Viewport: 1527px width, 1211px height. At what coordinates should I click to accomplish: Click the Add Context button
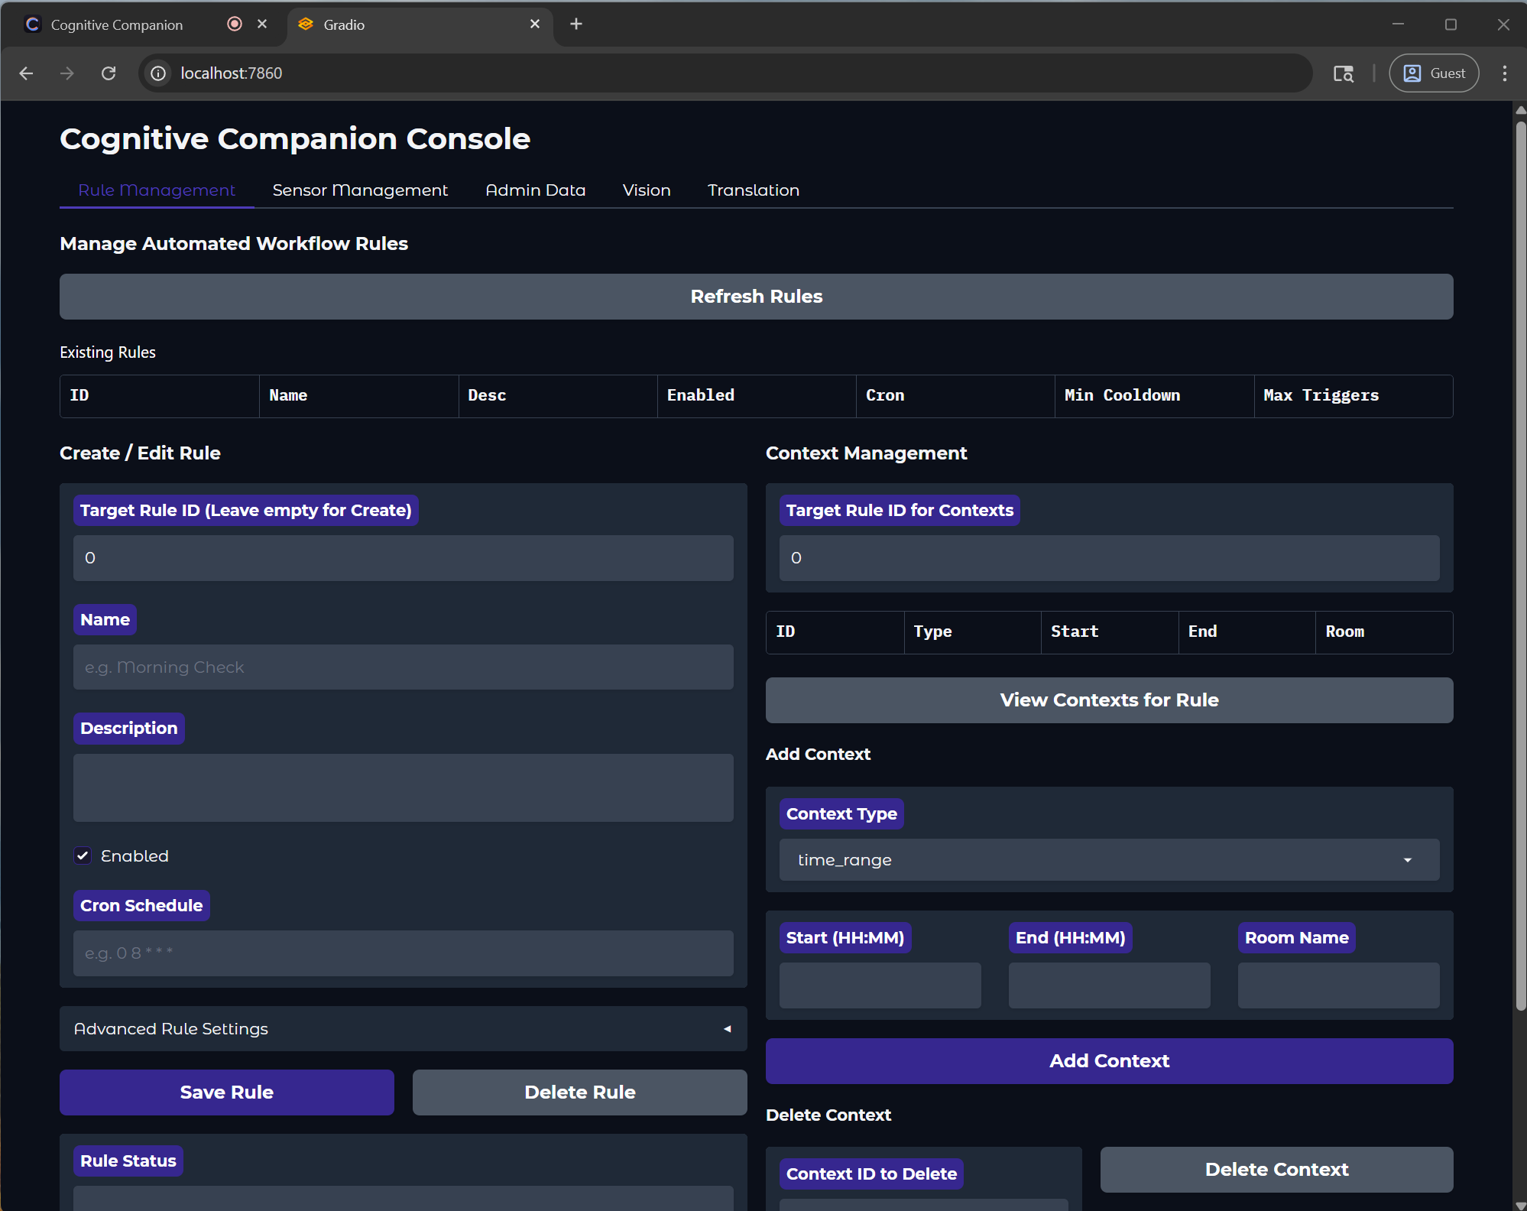[x=1109, y=1061]
